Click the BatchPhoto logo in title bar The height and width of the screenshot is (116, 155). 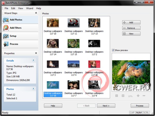click(x=3, y=3)
